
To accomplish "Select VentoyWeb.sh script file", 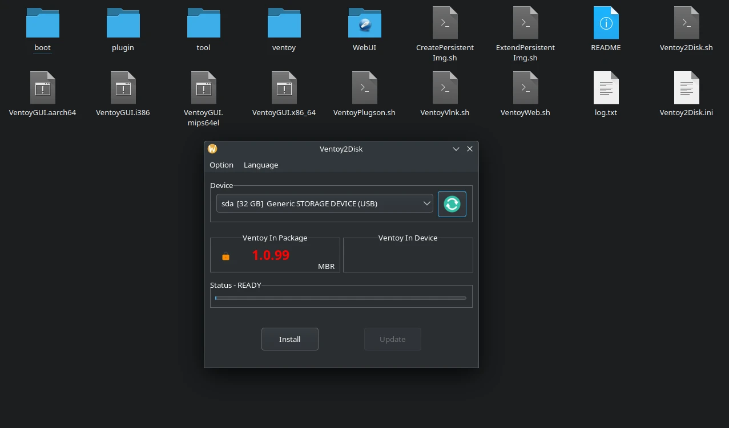I will pos(526,88).
